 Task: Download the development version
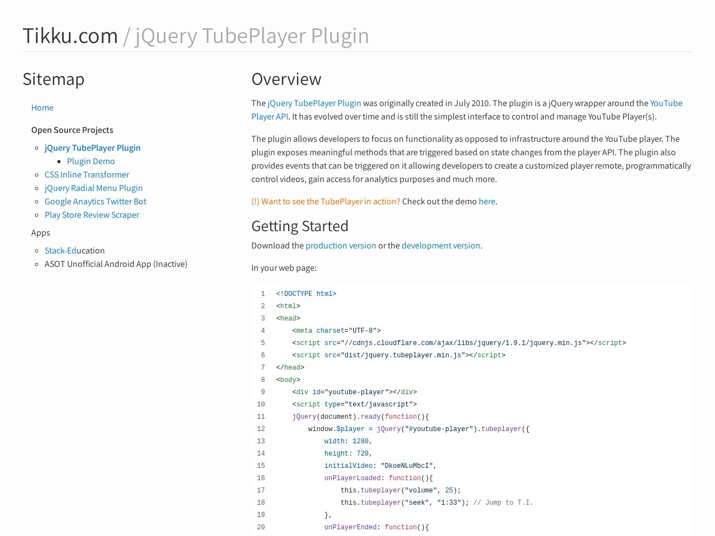click(440, 245)
